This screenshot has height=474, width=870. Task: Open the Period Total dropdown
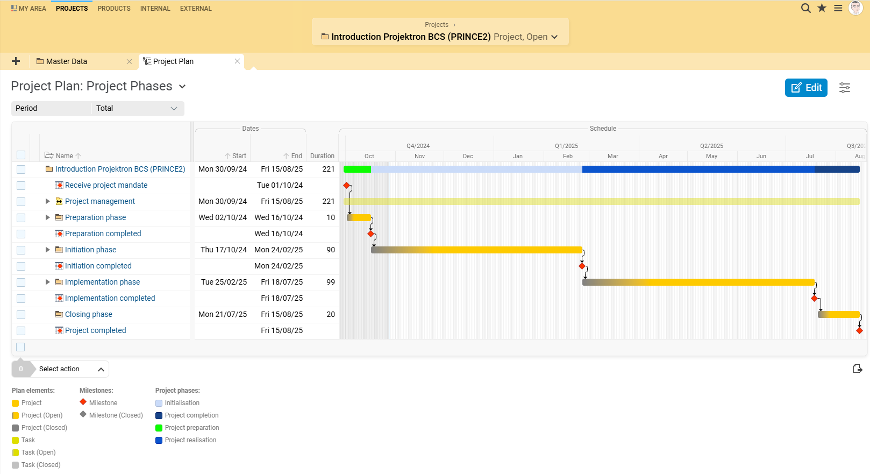tap(138, 108)
